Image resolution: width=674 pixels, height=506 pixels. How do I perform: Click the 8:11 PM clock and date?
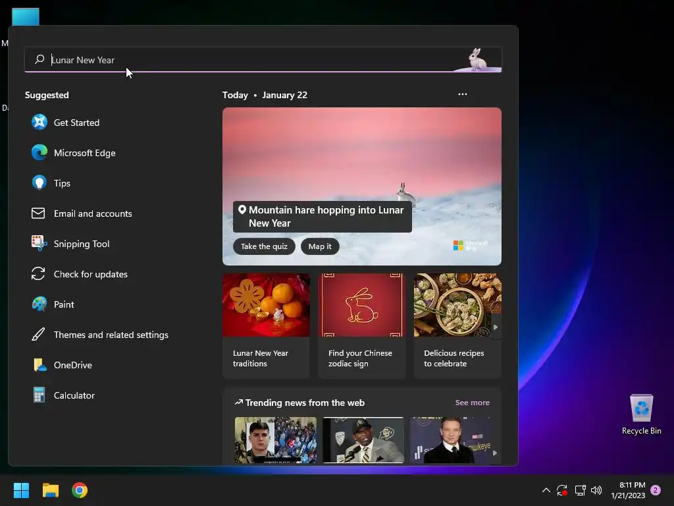coord(628,490)
